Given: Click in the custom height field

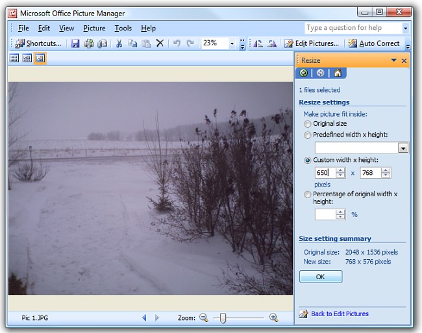Looking at the screenshot, I should (371, 173).
